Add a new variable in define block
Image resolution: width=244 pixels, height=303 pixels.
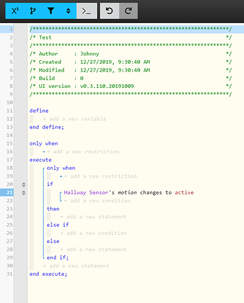pyautogui.click(x=74, y=119)
